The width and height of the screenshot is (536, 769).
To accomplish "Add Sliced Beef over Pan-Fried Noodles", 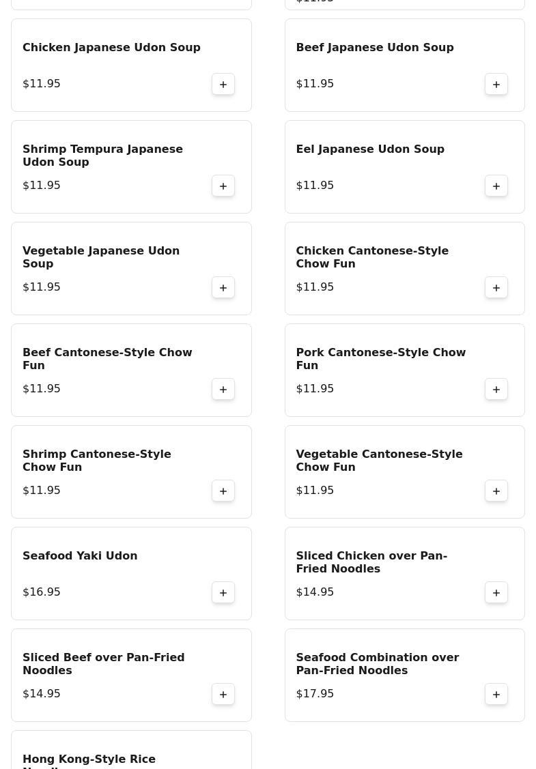I will pos(223,694).
